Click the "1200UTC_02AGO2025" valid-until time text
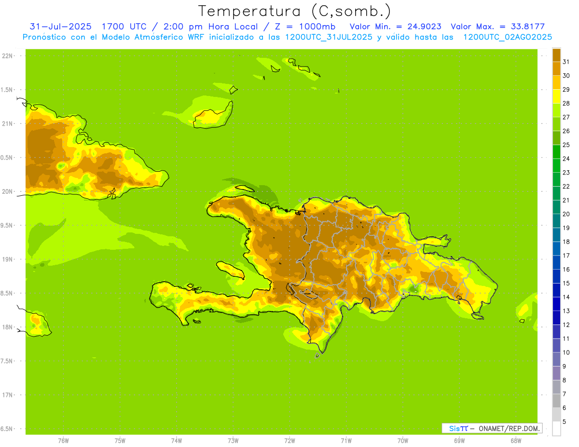The image size is (579, 447). 508,37
